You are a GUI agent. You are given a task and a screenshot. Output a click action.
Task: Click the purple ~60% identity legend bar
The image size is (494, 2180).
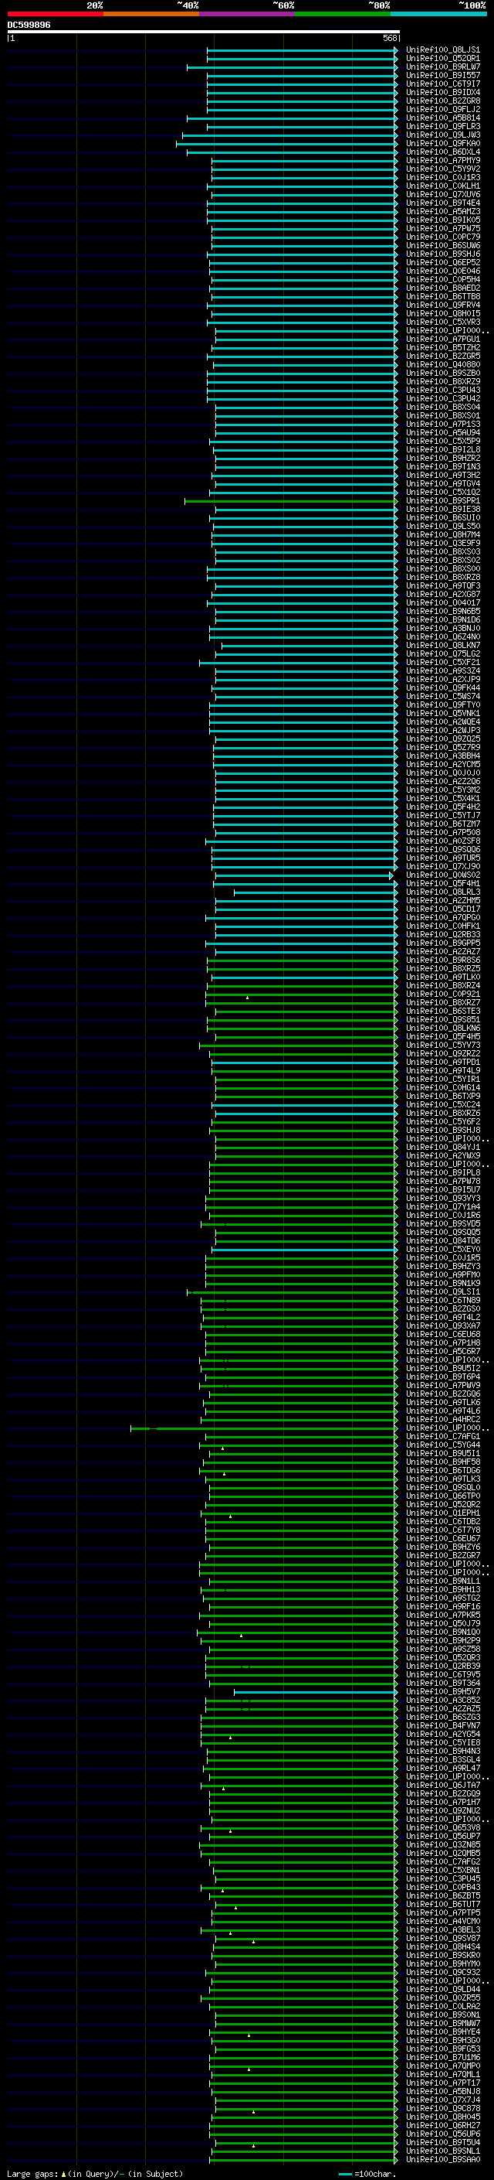248,14
